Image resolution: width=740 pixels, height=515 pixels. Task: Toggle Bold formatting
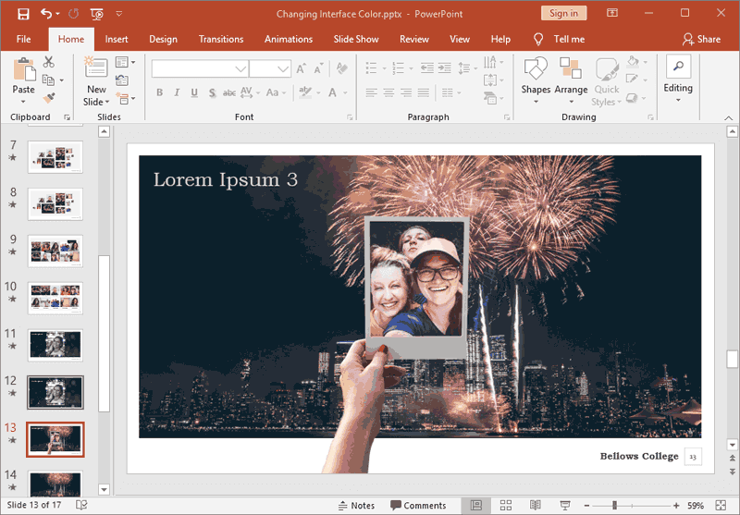[159, 92]
